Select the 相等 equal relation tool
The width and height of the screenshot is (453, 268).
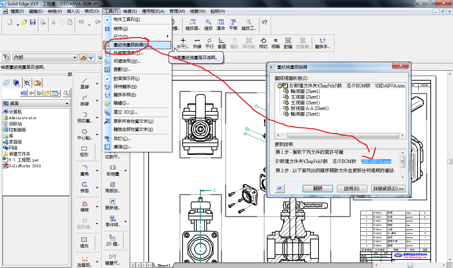pos(276,43)
